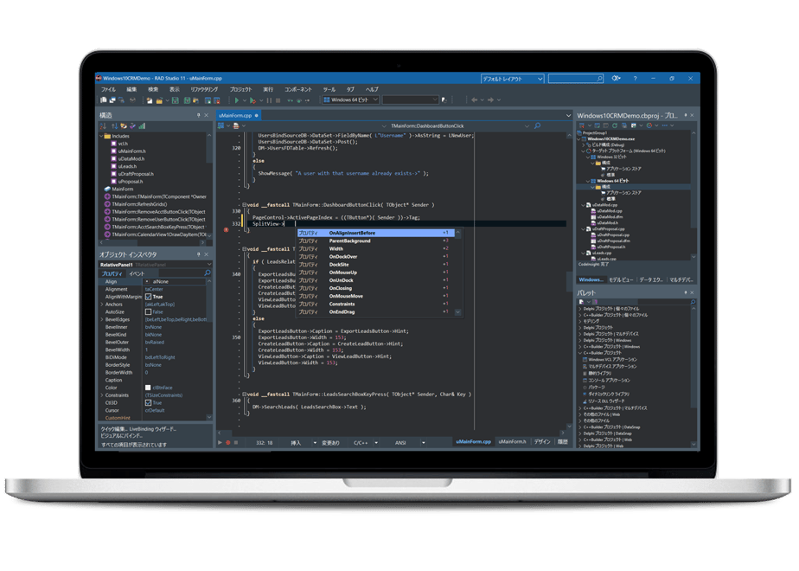Disable the Ctl3D True checkbox
The width and height of the screenshot is (799, 571).
click(x=149, y=404)
